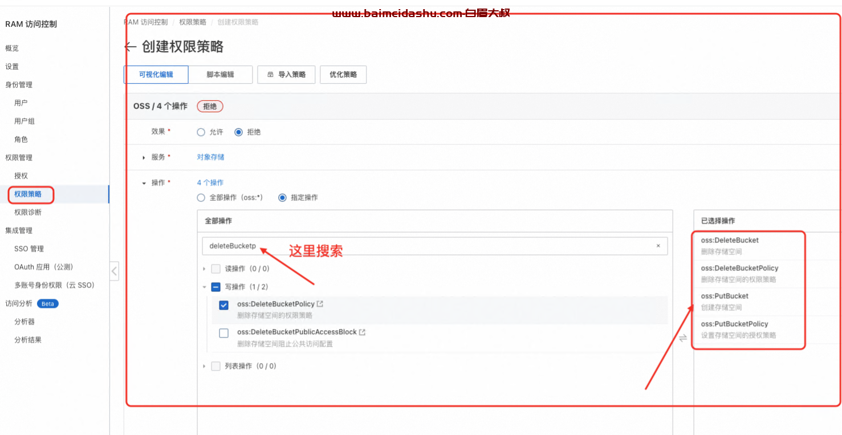
Task: Open 分析器 under 访问分析
Action: (x=25, y=322)
